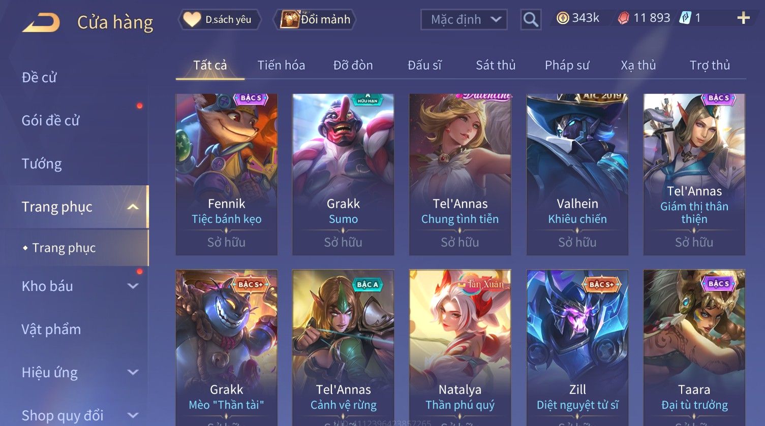Open Đổi mảnh chest exchange
Viewport: 765px width, 426px height.
[x=315, y=20]
